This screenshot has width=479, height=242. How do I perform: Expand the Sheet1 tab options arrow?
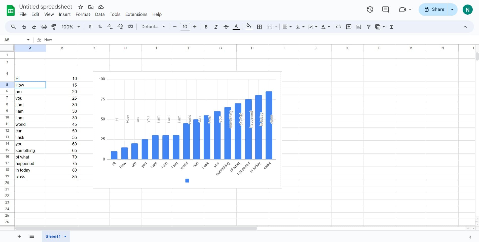point(65,236)
